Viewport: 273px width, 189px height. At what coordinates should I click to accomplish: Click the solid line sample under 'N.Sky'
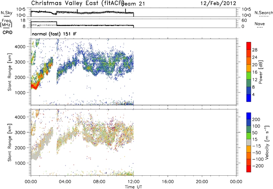tap(6, 16)
